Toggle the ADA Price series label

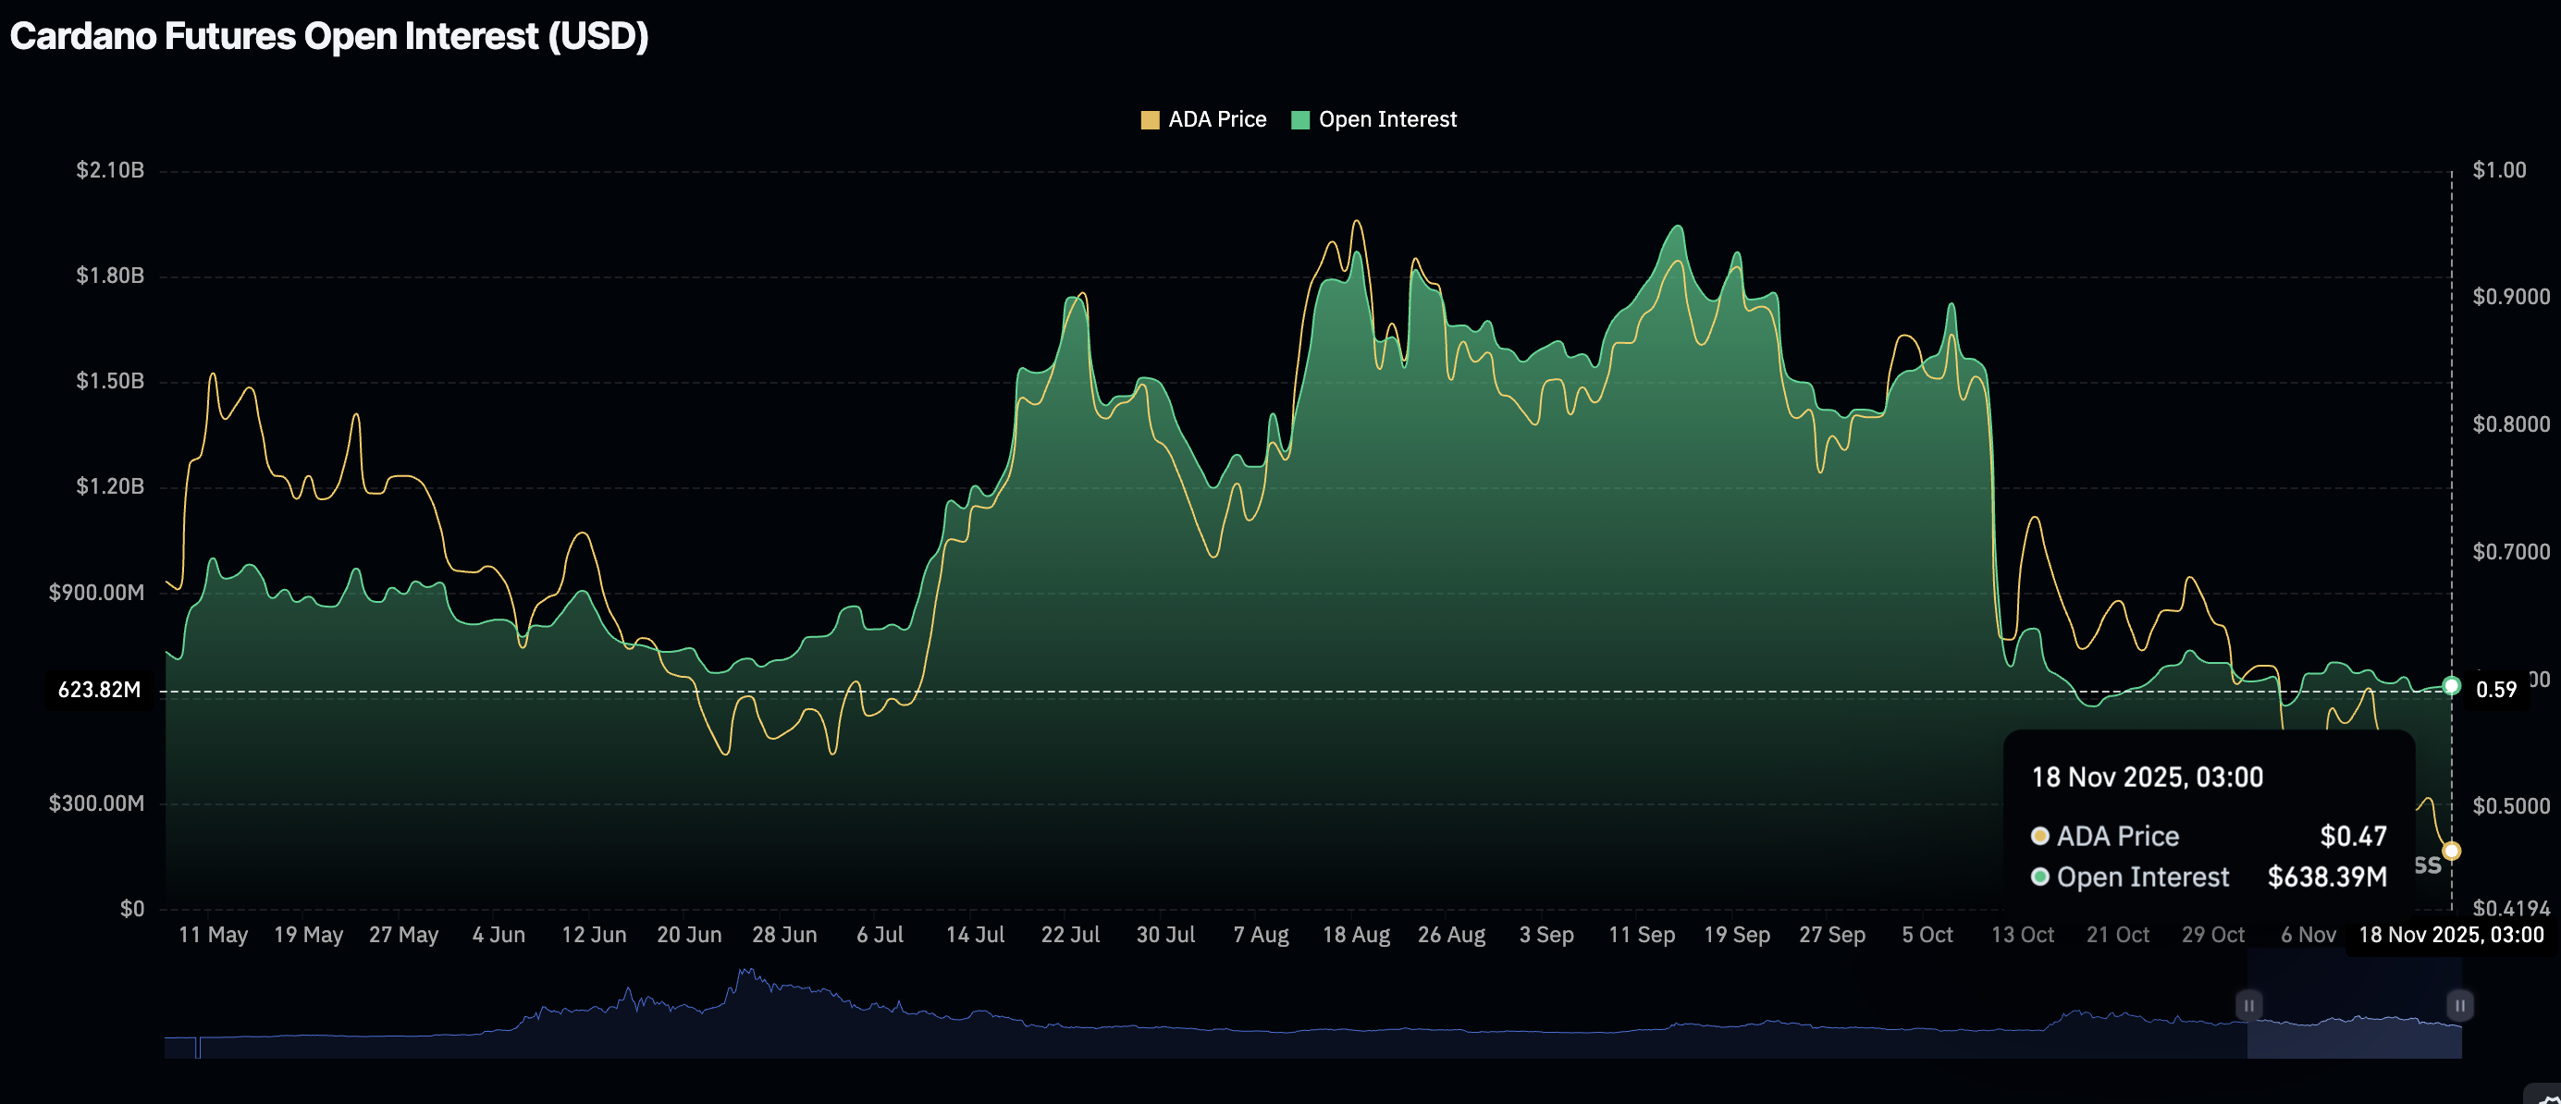pyautogui.click(x=1217, y=120)
